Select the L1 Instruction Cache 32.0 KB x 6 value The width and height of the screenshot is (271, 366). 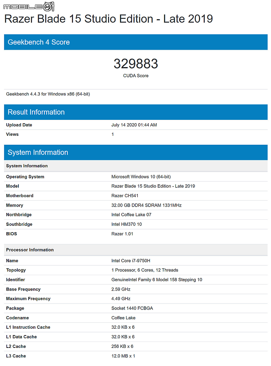point(123,327)
